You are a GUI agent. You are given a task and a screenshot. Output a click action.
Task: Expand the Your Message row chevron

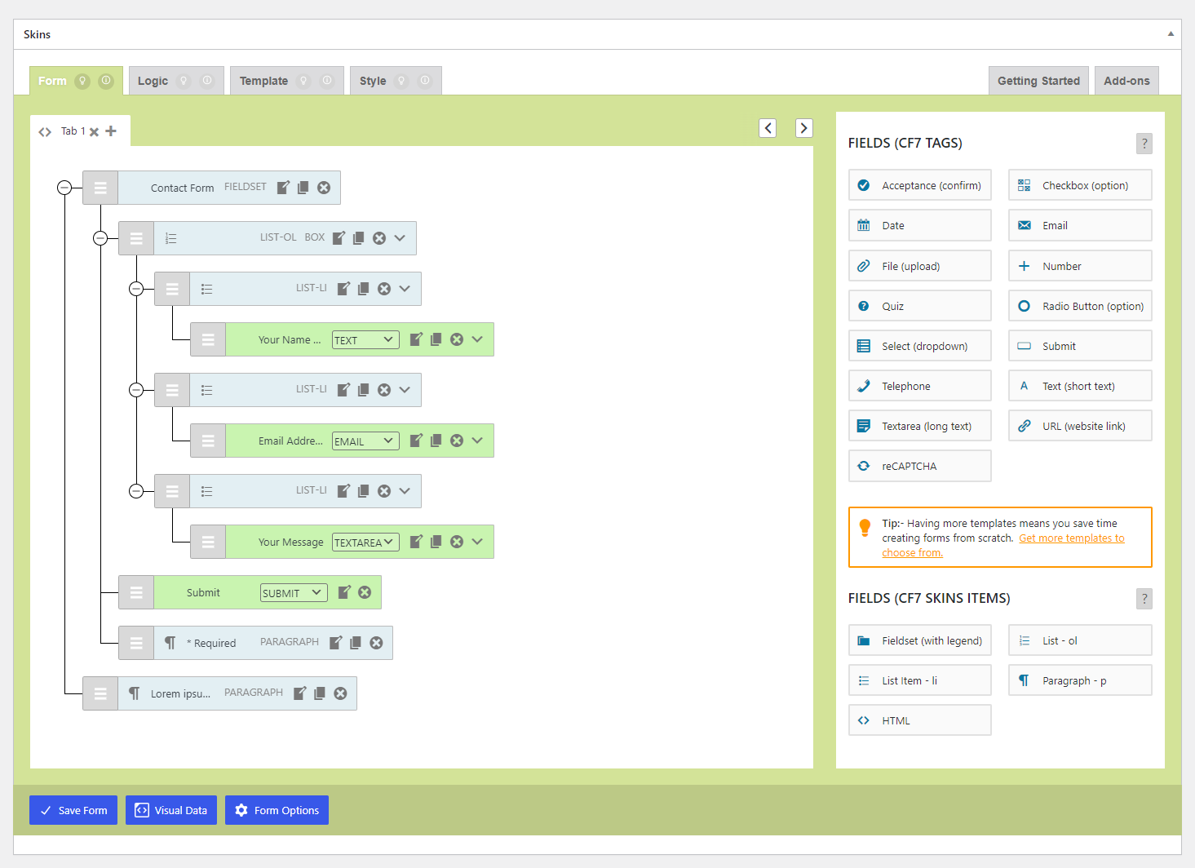point(477,542)
